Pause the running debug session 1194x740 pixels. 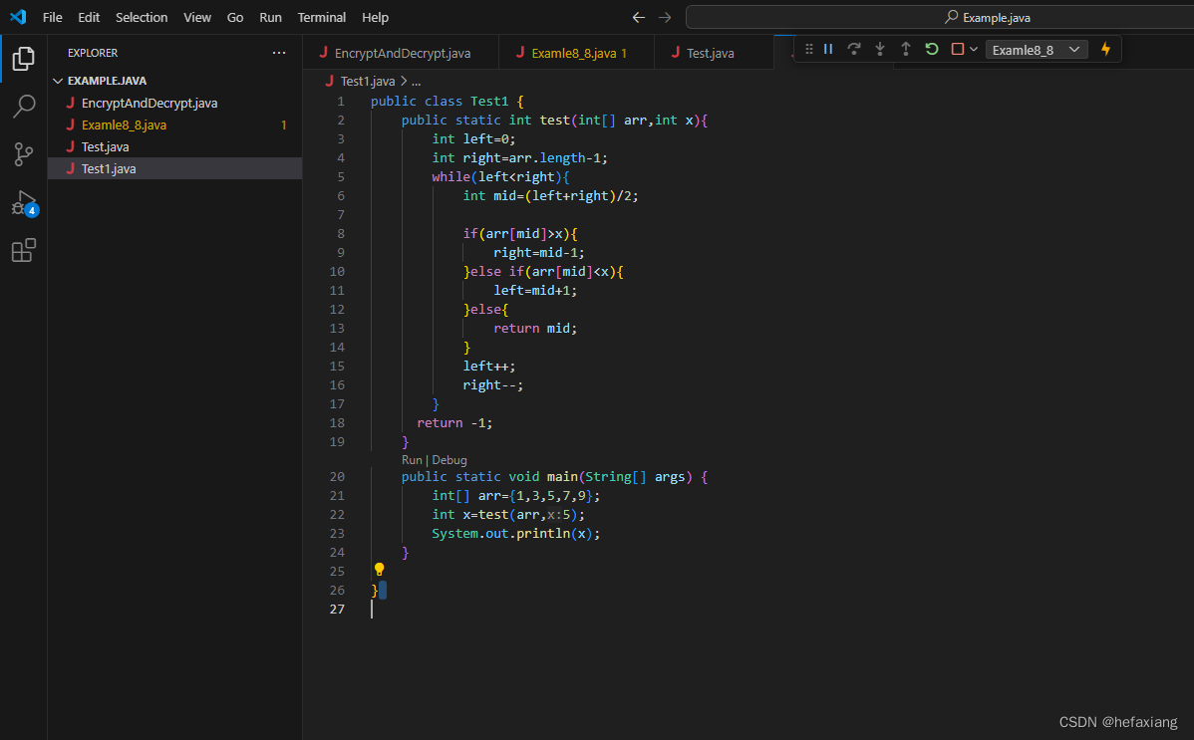tap(829, 48)
